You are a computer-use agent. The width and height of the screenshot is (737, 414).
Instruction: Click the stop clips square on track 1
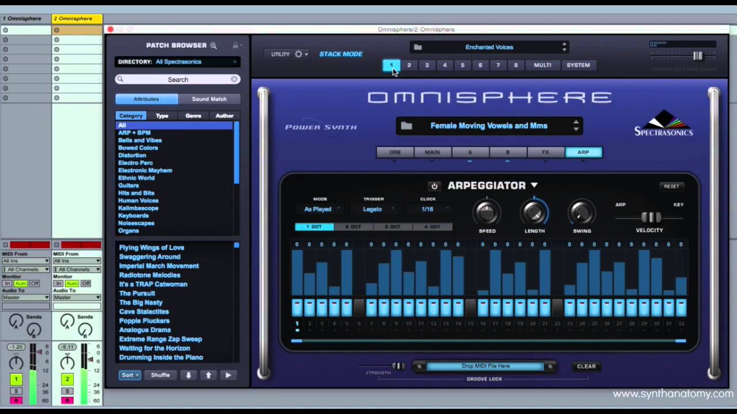pos(5,246)
